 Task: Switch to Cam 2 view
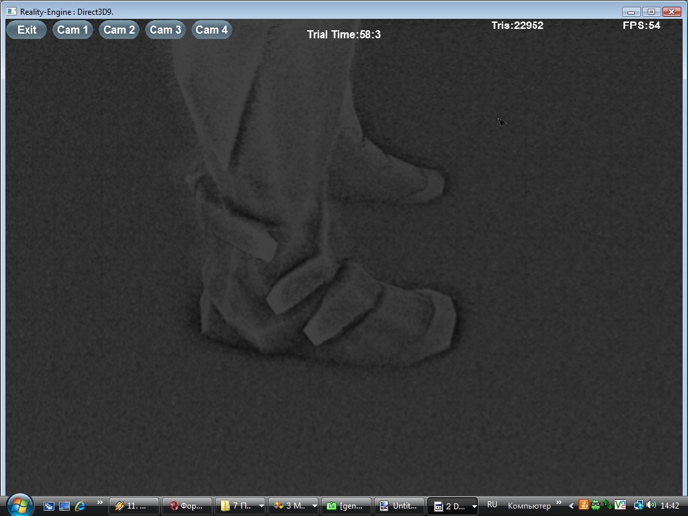click(x=119, y=30)
